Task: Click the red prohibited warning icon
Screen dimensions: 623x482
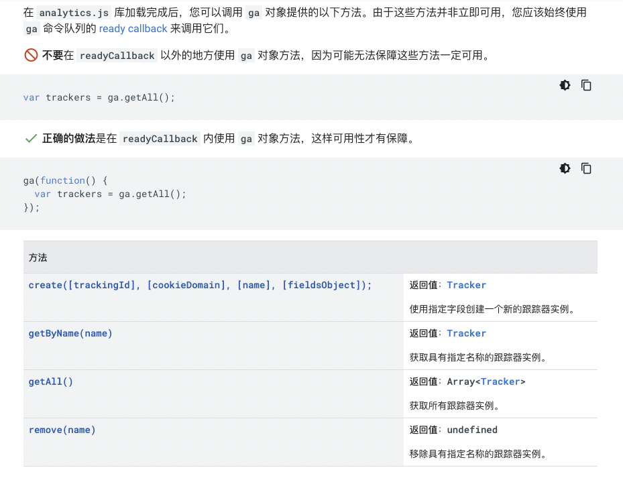Action: (x=31, y=55)
